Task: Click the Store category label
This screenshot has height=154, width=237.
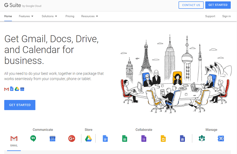Action: pos(88,130)
